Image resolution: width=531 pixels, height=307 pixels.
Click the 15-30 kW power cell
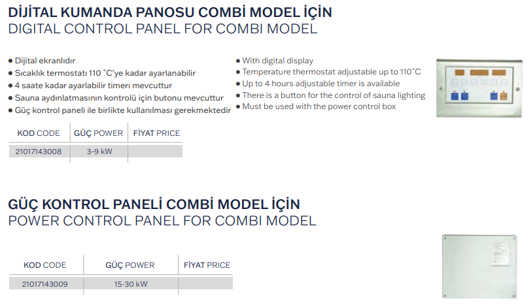(130, 284)
